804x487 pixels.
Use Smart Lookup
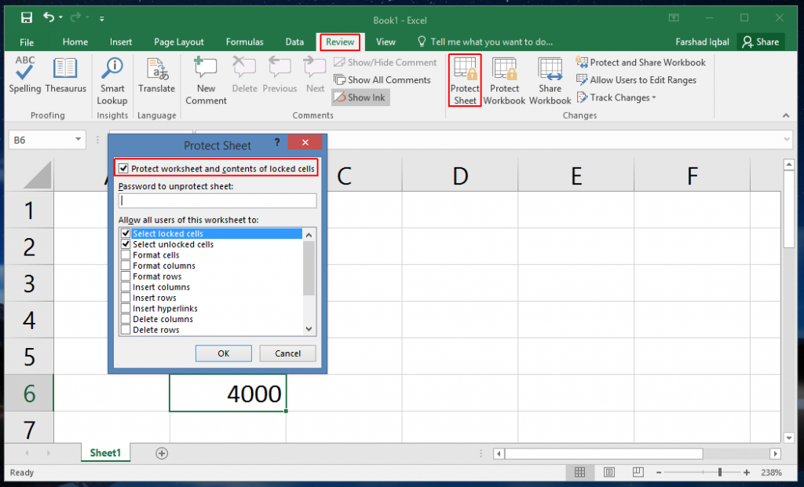[x=111, y=79]
